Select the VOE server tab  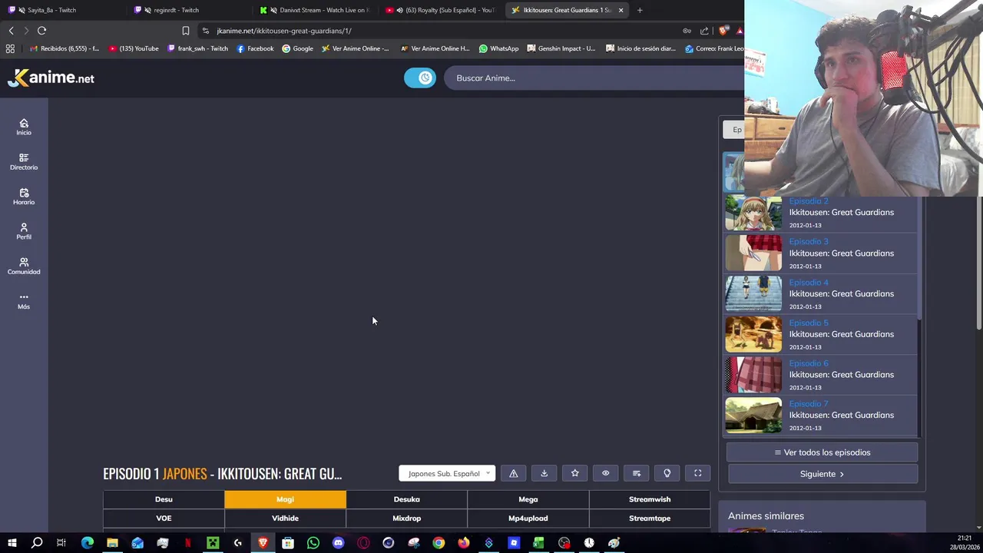click(164, 518)
